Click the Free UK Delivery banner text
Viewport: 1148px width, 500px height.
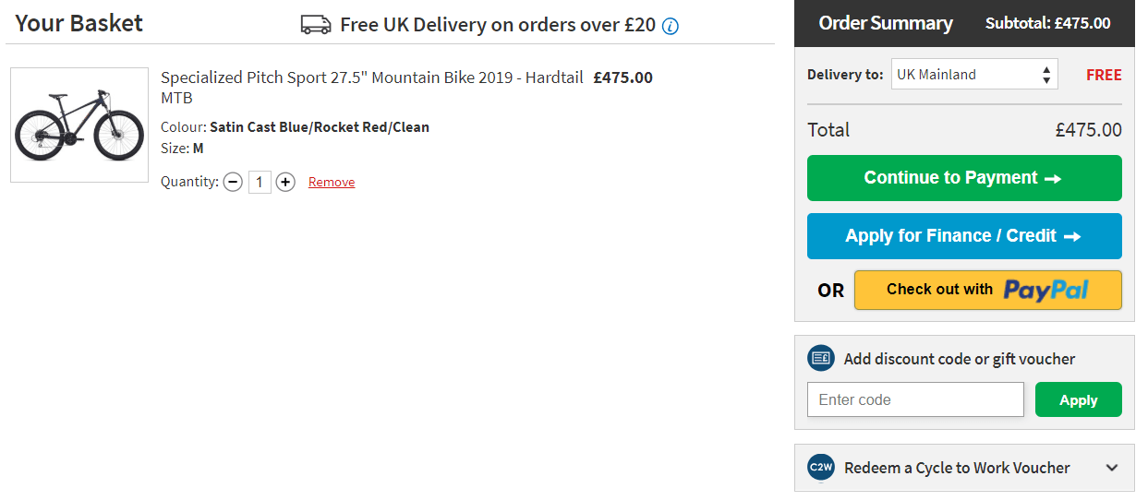pyautogui.click(x=497, y=25)
